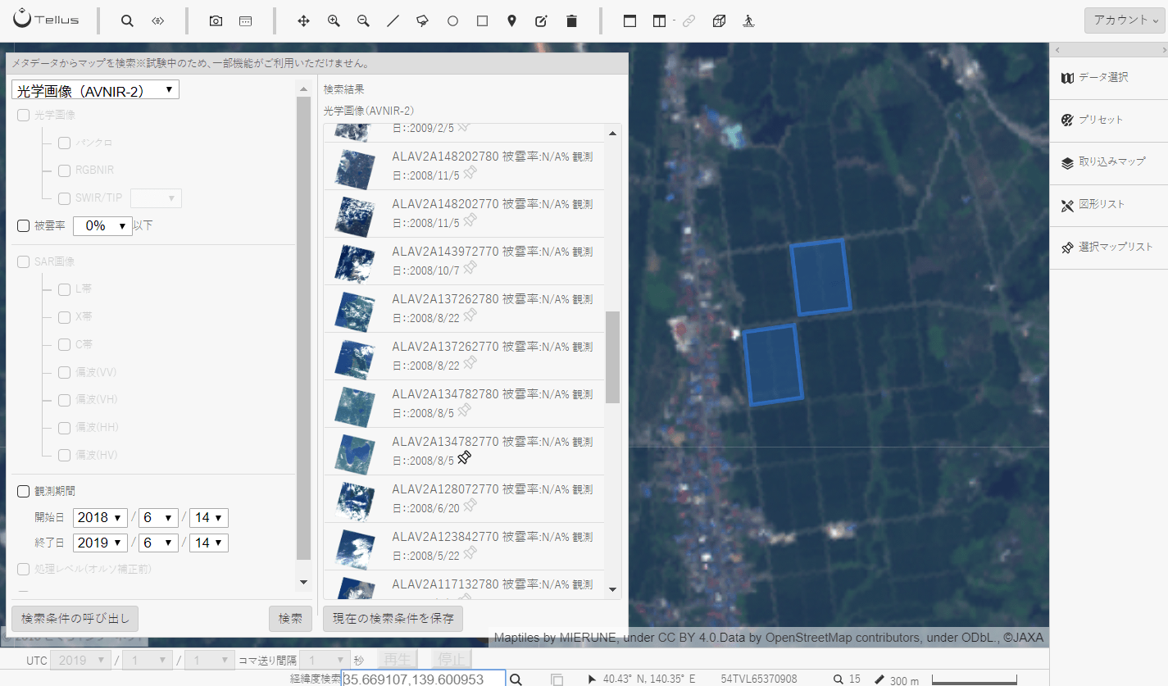The height and width of the screenshot is (686, 1168).
Task: Open the 光学画像（AVNIR-2） dataset dropdown
Action: 95,89
